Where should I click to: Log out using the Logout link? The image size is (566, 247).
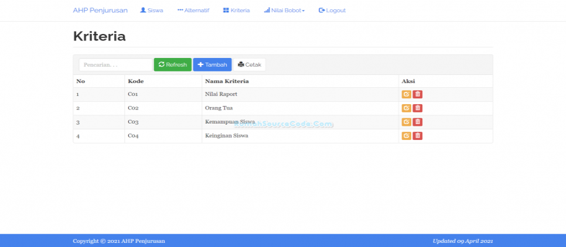(332, 11)
